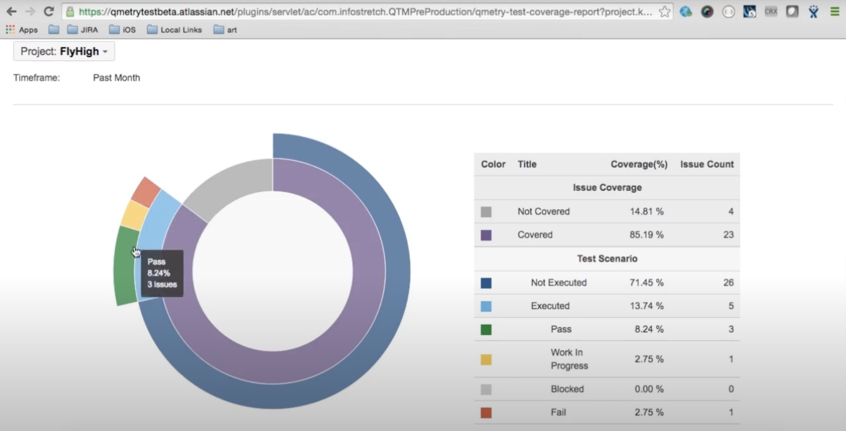
Task: Click the round gray extension icon
Action: 728,12
